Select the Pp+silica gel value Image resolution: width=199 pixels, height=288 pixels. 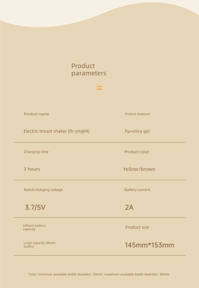tap(137, 131)
